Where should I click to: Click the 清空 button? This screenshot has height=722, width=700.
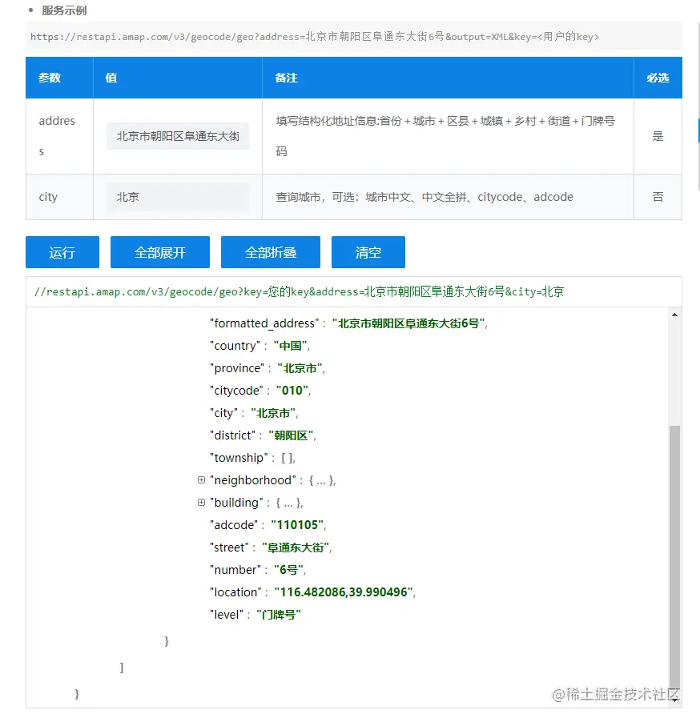pos(368,252)
